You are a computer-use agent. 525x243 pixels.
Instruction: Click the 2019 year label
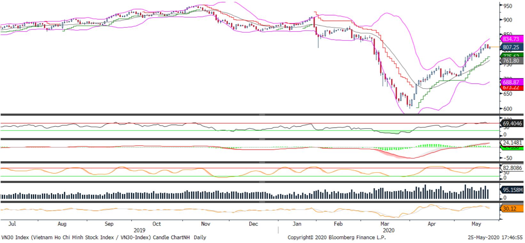click(139, 230)
